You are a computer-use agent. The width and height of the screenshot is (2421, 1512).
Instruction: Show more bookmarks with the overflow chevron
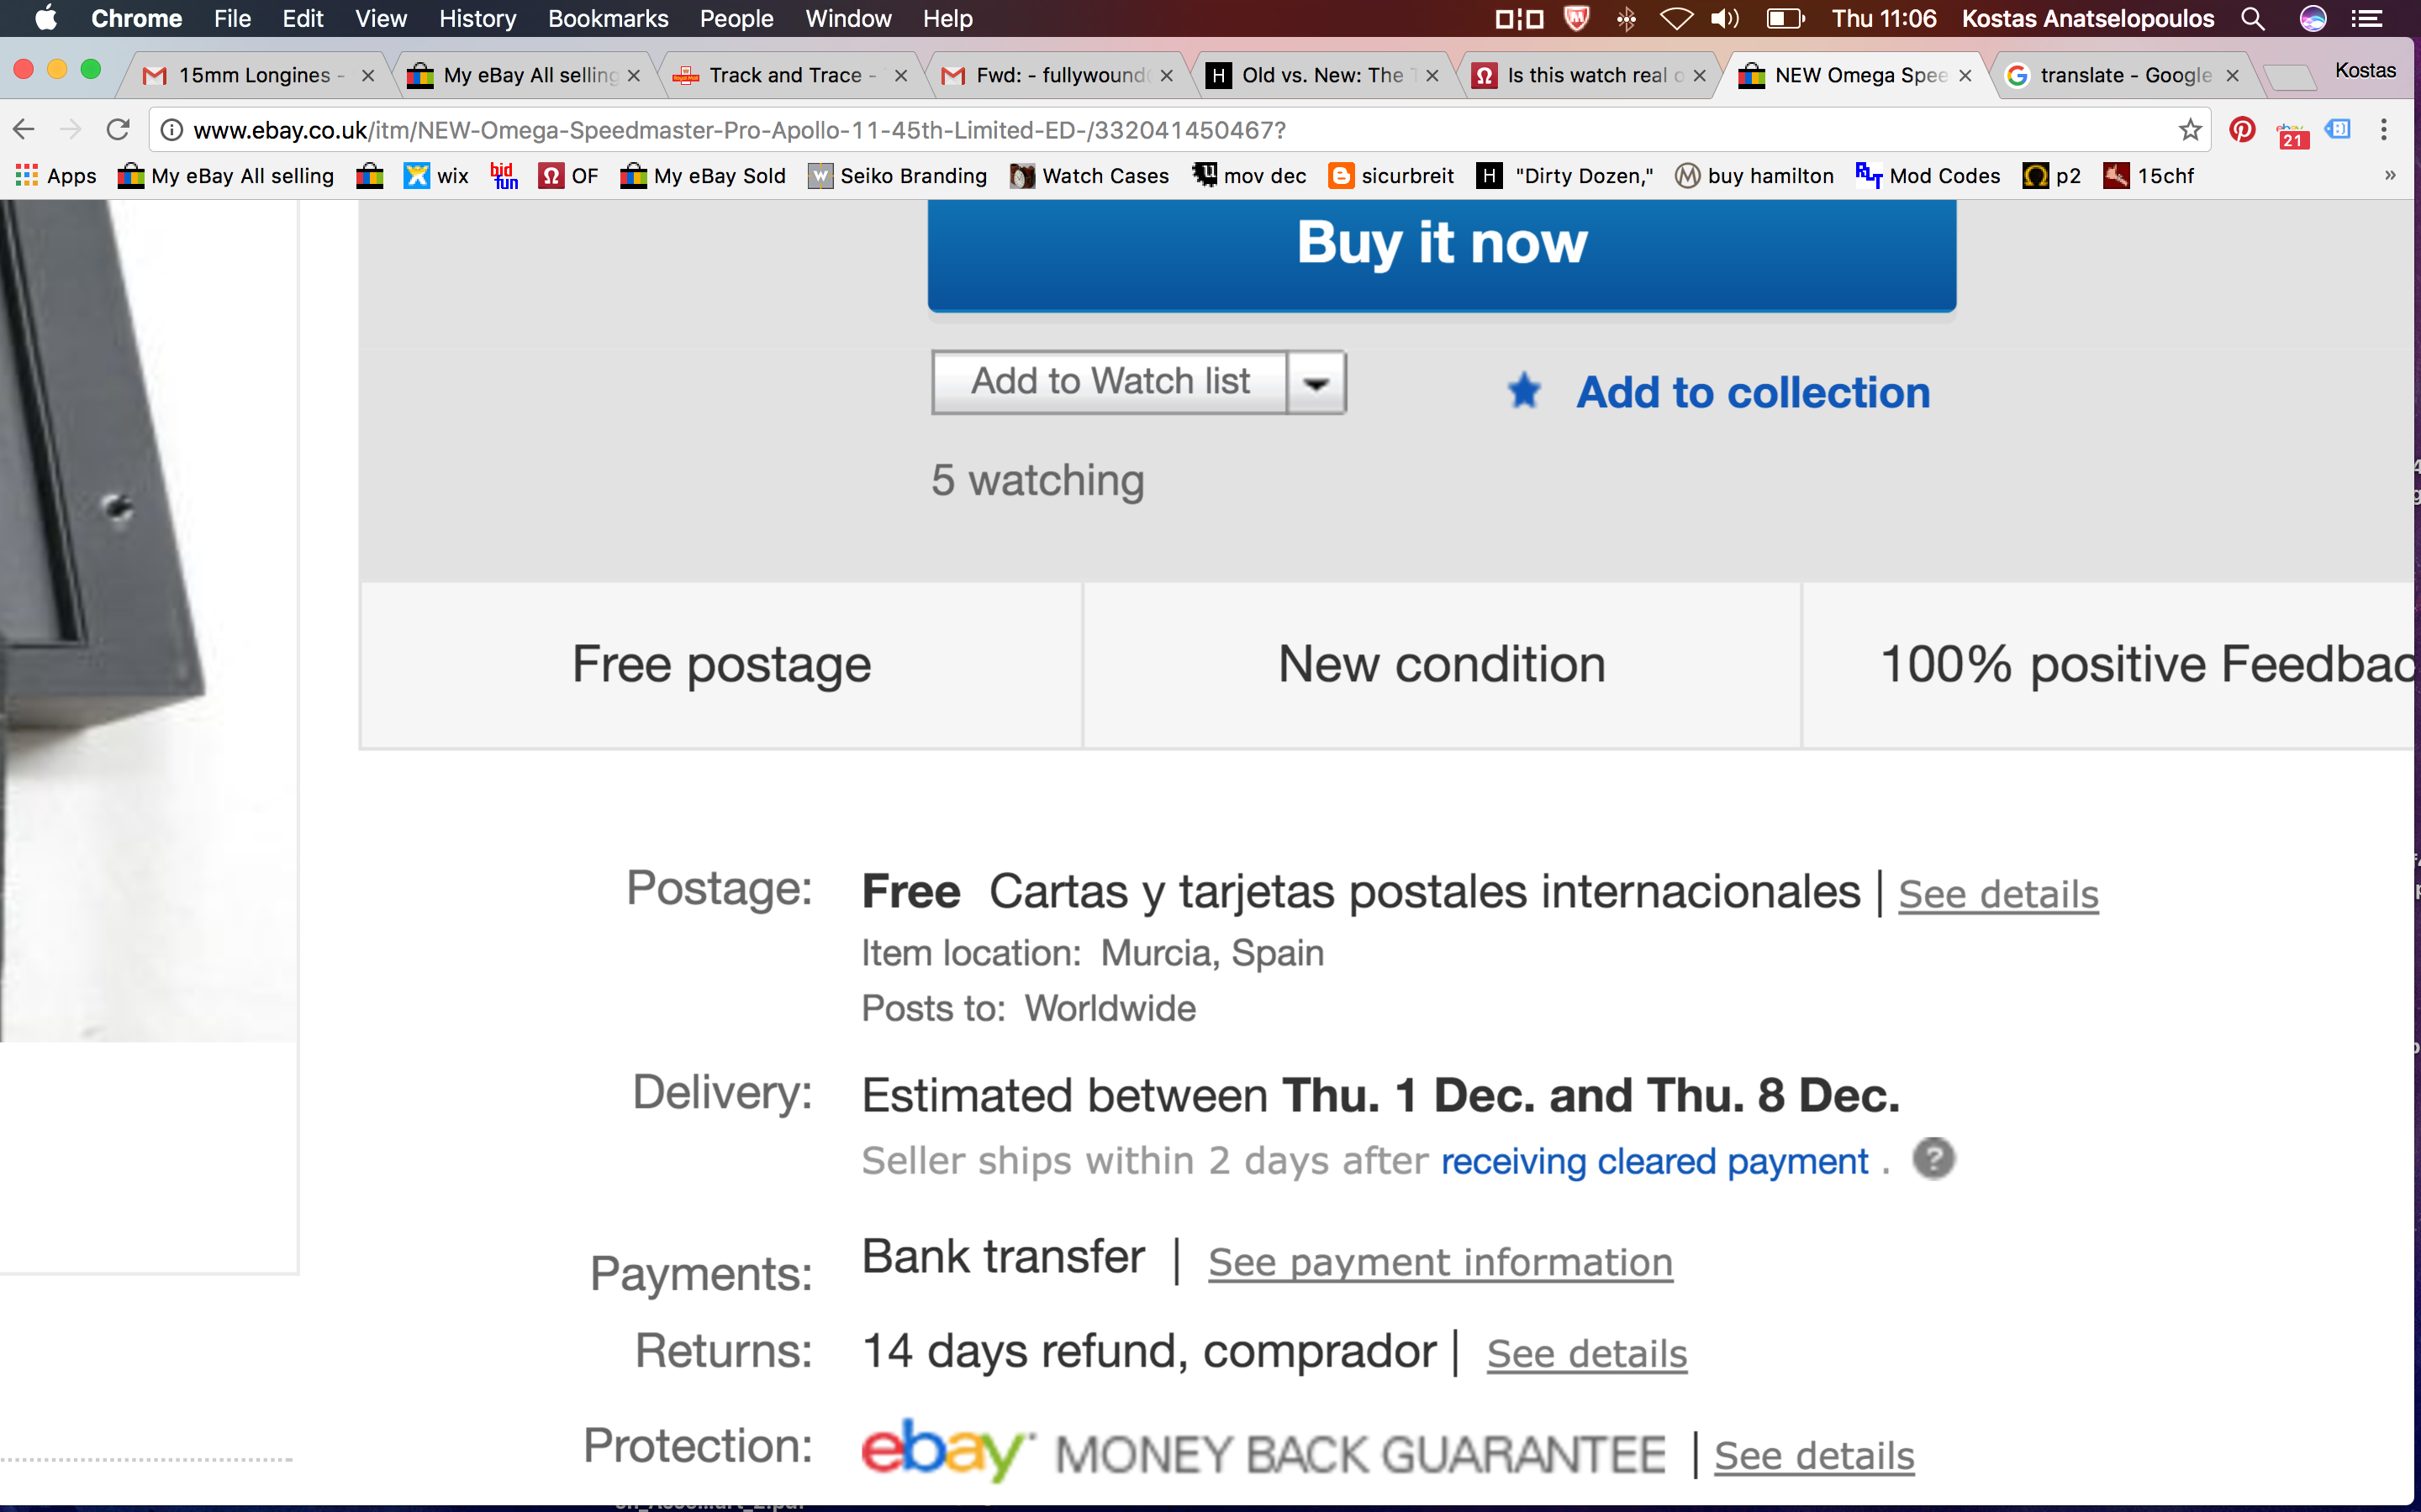coord(2390,176)
